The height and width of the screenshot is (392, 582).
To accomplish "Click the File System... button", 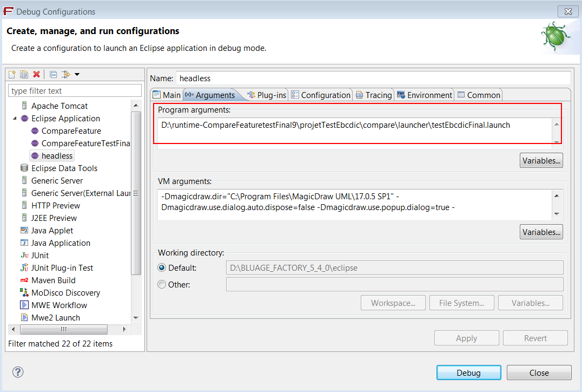I will (462, 303).
